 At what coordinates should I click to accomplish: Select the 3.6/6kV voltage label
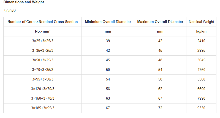[10, 11]
